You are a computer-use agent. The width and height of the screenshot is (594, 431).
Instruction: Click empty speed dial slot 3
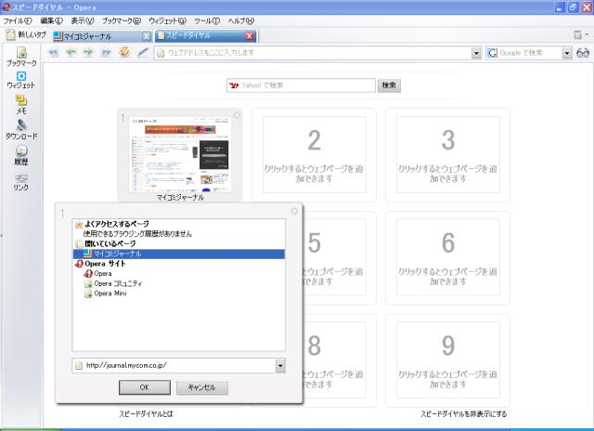click(x=447, y=155)
